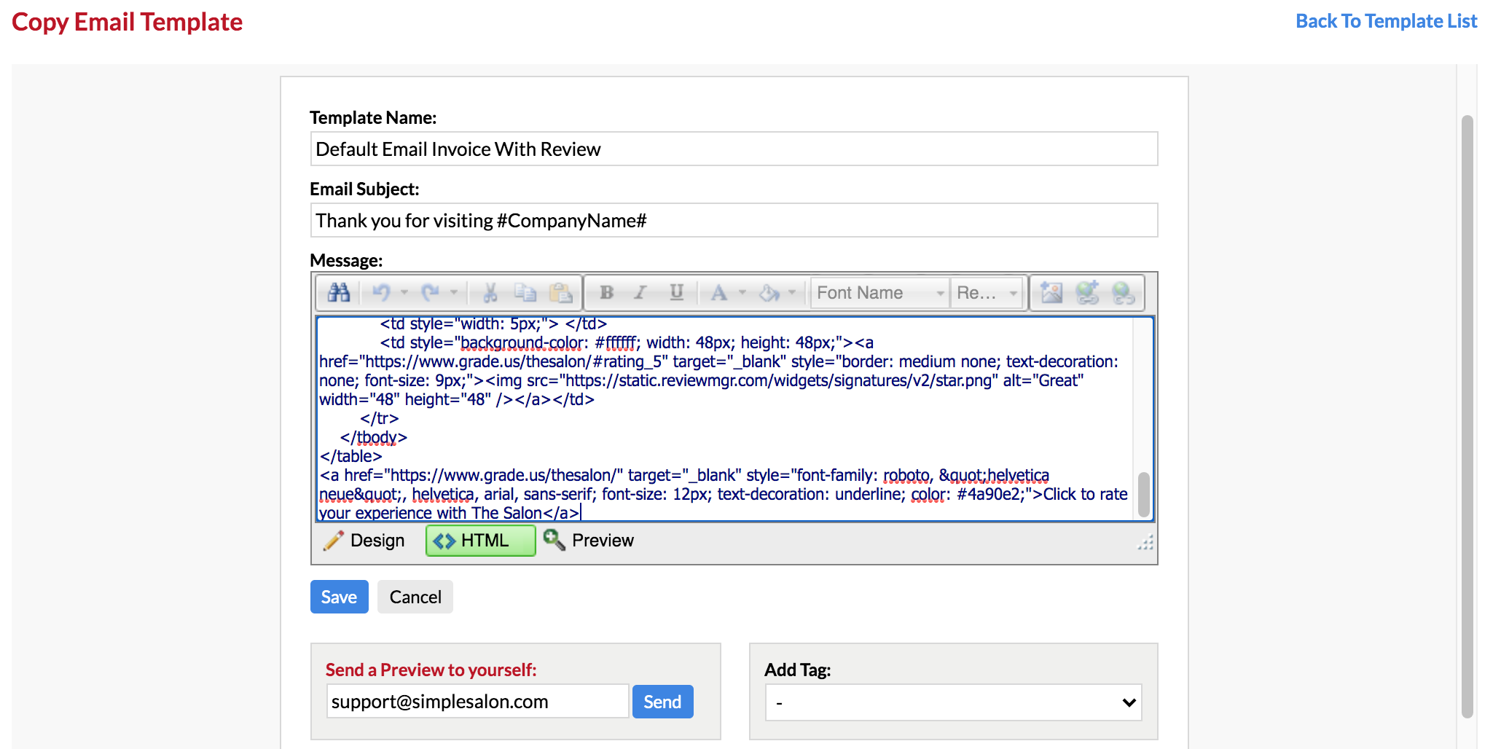Open the Back To Template List link
Screen dimensions: 1501x749
(x=1386, y=21)
